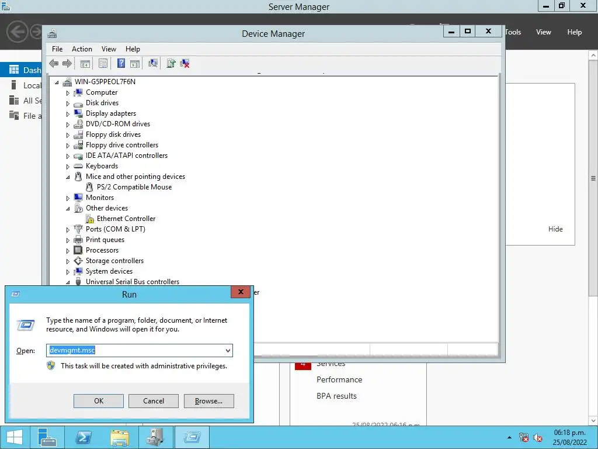Select the Processors category icon

click(x=78, y=250)
